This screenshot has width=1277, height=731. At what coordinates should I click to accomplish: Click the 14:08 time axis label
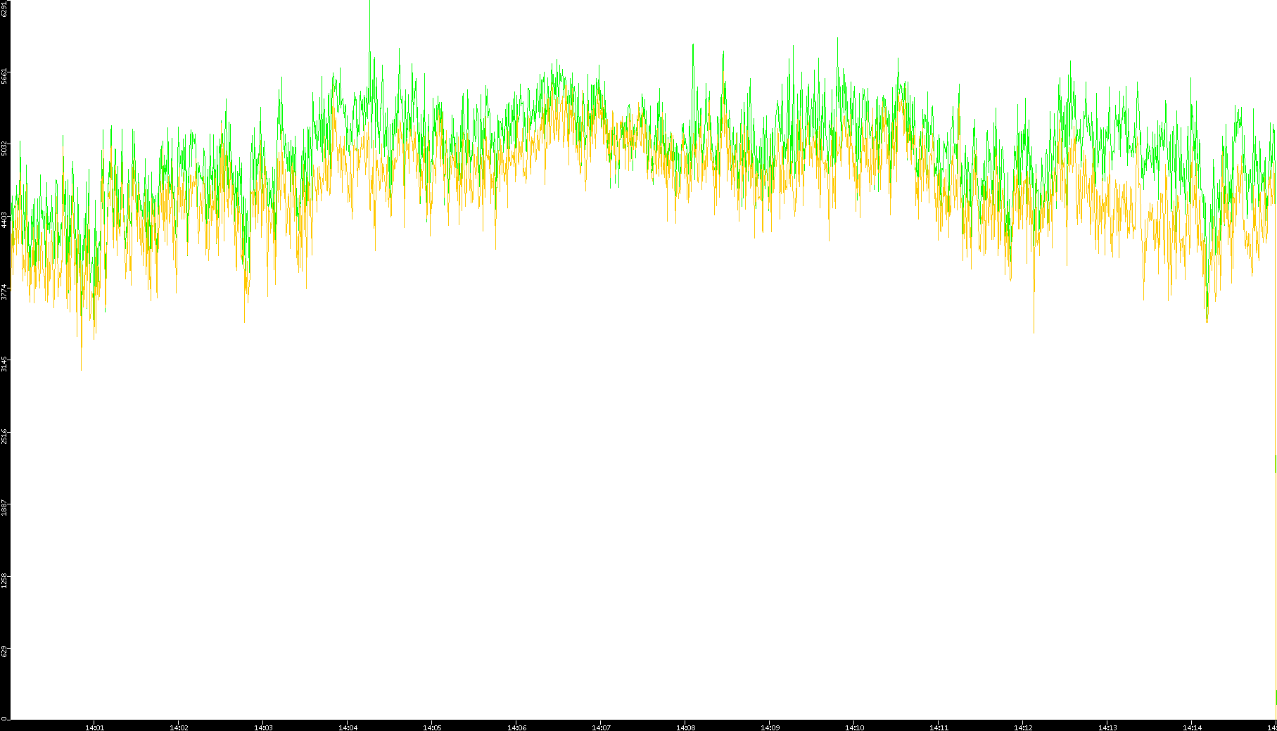pos(685,727)
